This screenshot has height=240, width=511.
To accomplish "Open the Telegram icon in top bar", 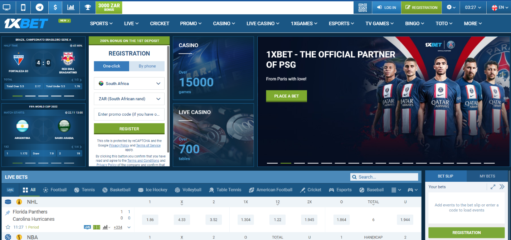I will point(39,7).
